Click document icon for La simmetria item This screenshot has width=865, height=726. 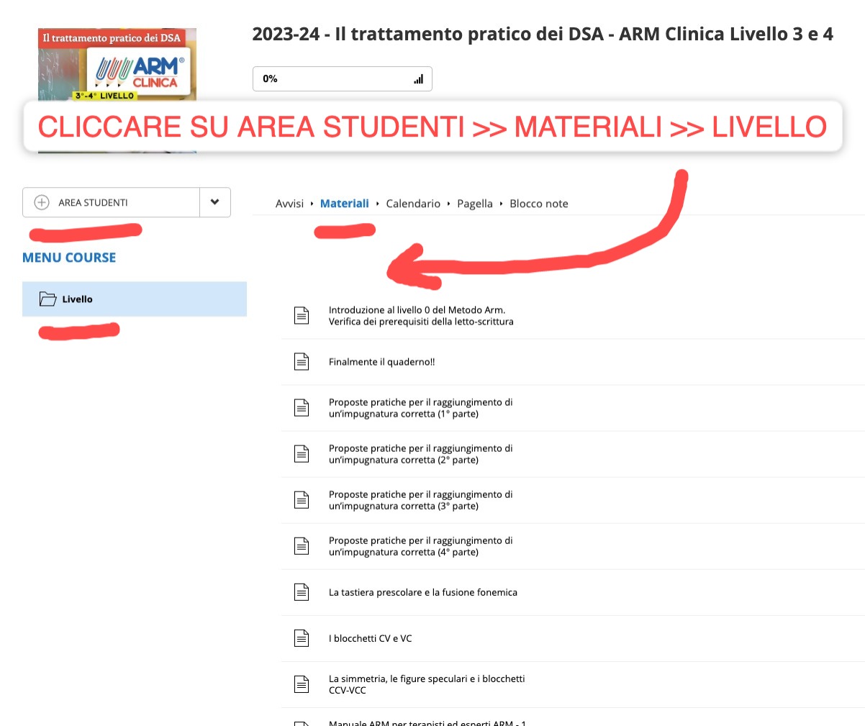coord(302,684)
